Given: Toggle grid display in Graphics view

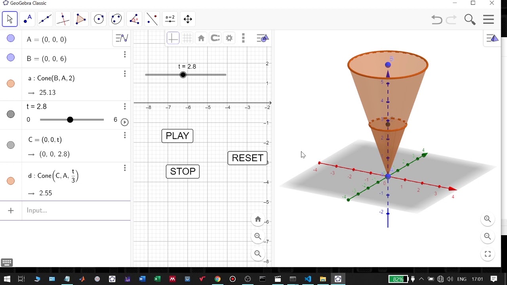Looking at the screenshot, I should (187, 38).
